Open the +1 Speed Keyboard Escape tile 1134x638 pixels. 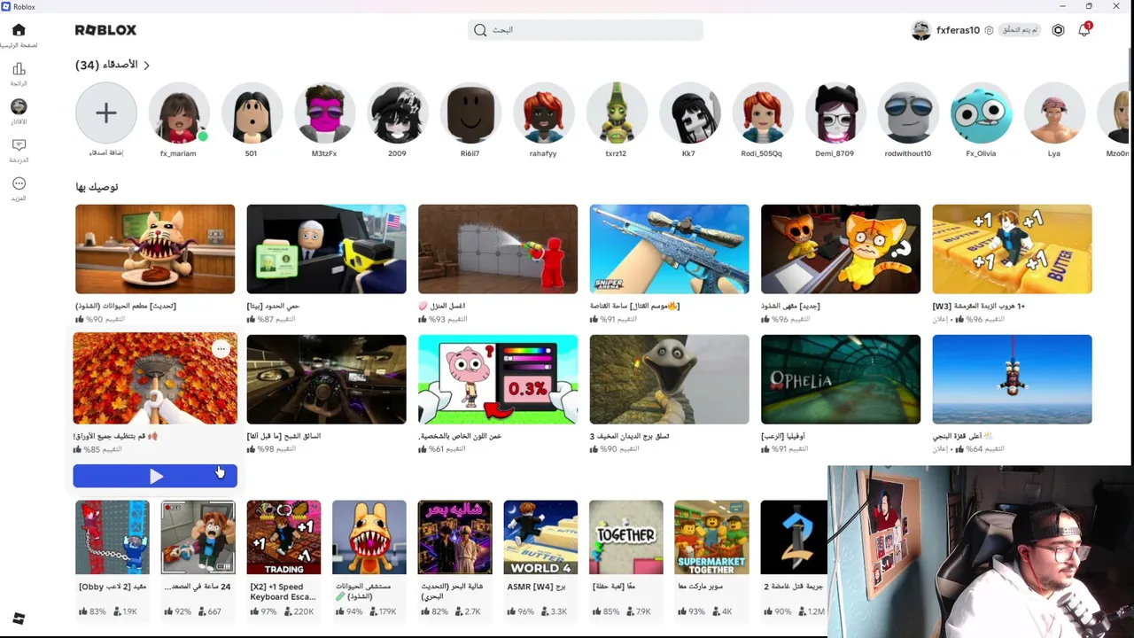pos(283,538)
